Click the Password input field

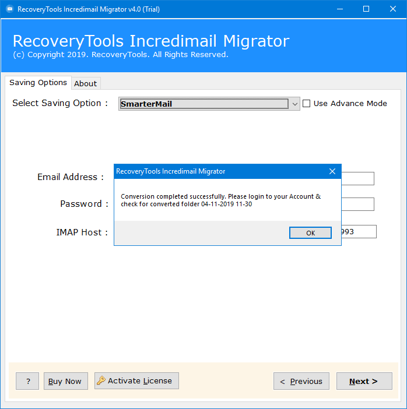tap(357, 204)
